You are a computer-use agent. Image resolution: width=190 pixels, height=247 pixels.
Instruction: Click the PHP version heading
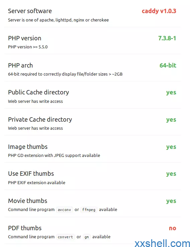pyautogui.click(x=25, y=38)
